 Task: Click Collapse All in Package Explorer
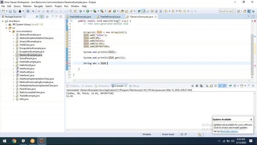tap(37, 17)
